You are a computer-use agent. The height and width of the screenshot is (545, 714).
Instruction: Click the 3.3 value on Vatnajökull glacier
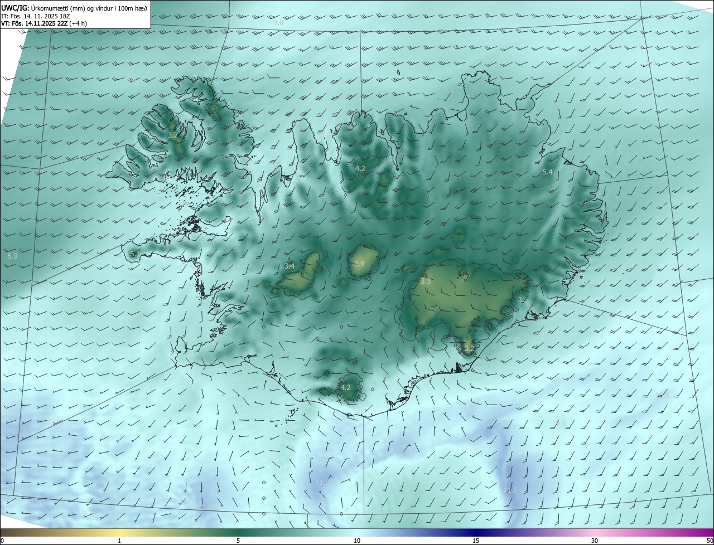pos(426,281)
